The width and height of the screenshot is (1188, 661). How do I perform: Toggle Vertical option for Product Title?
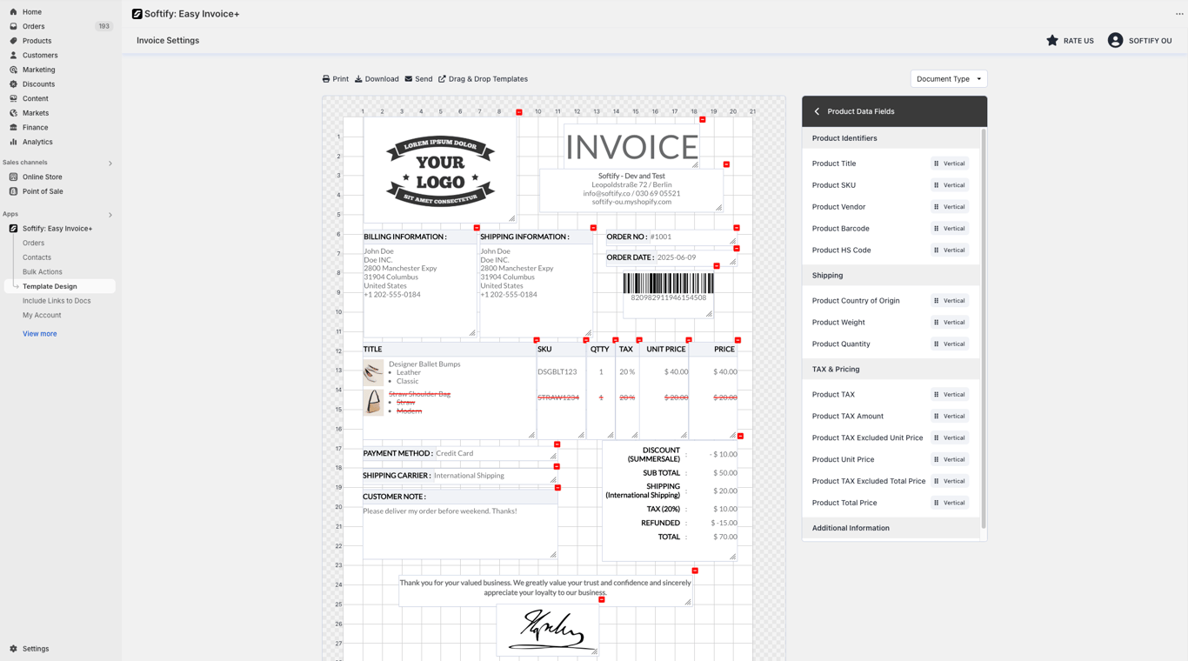950,164
